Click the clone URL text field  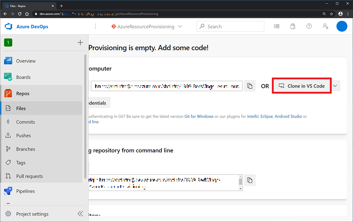click(x=167, y=86)
